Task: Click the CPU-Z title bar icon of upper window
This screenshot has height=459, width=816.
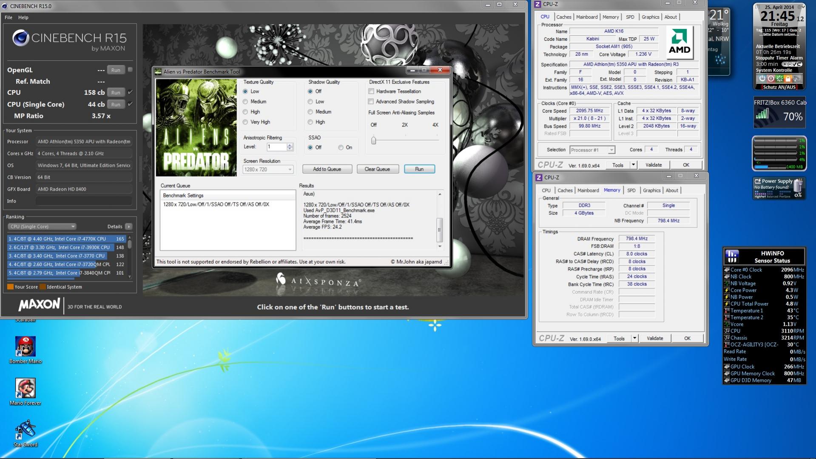Action: 537,4
